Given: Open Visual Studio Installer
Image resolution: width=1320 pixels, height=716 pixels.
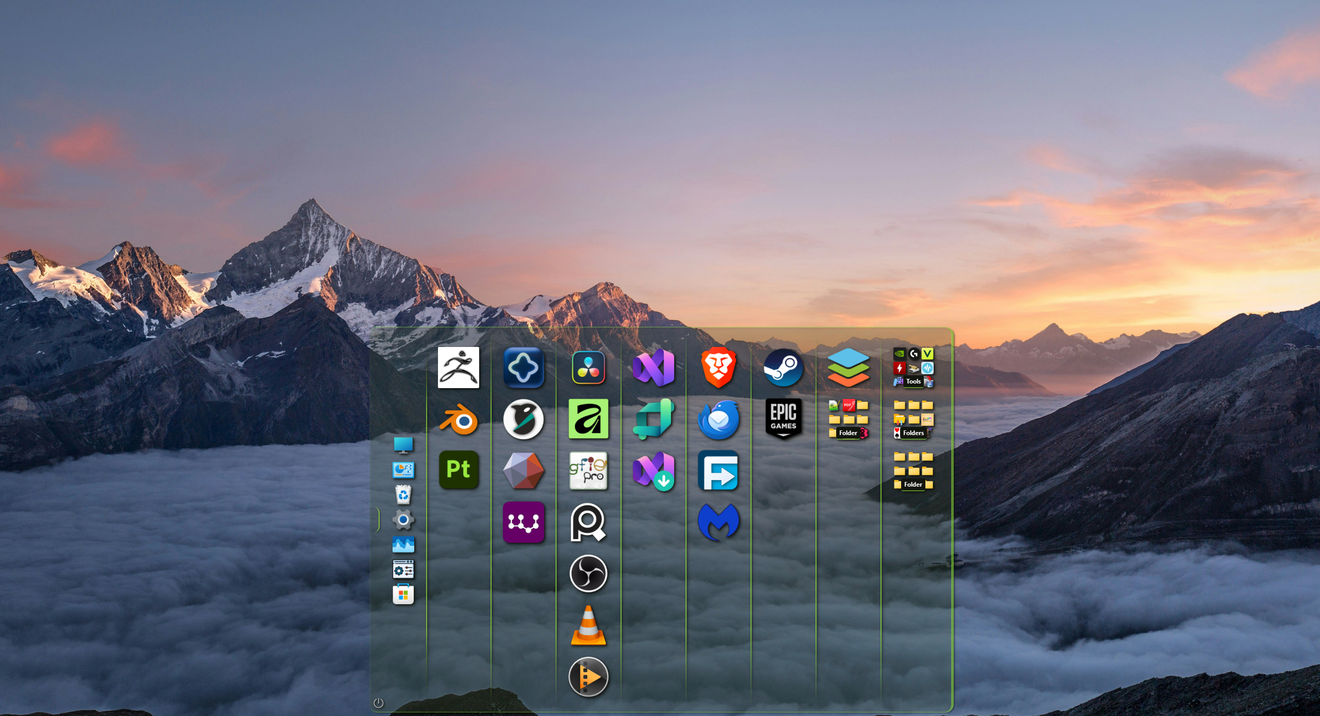Looking at the screenshot, I should click(654, 471).
